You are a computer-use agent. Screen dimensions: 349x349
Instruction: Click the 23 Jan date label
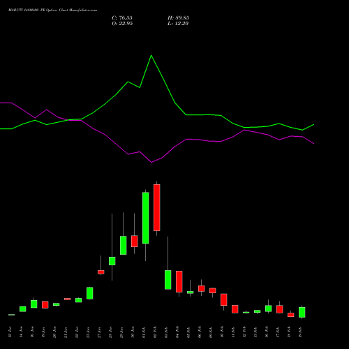(x=88, y=332)
